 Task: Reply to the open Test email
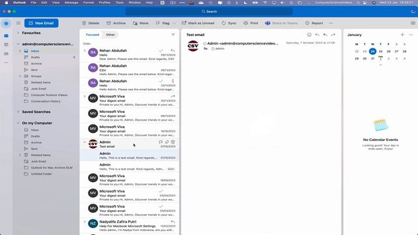pyautogui.click(x=317, y=35)
